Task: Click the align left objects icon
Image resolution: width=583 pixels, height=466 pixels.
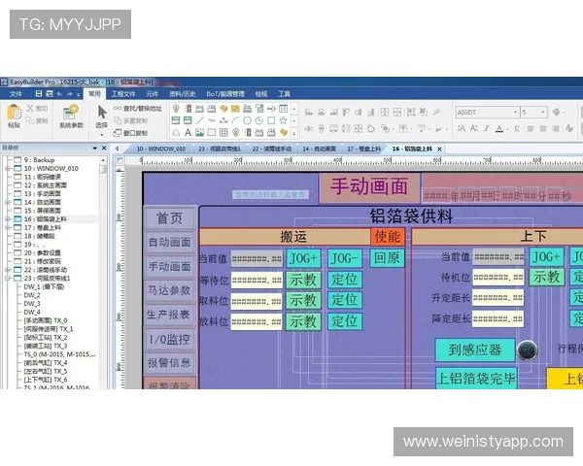Action: [x=309, y=112]
